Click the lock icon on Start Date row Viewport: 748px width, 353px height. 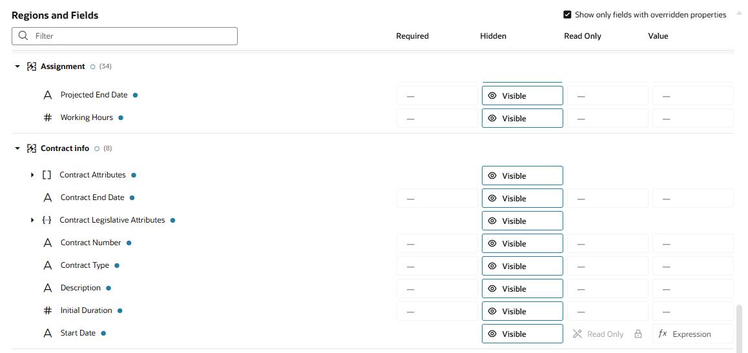click(638, 334)
